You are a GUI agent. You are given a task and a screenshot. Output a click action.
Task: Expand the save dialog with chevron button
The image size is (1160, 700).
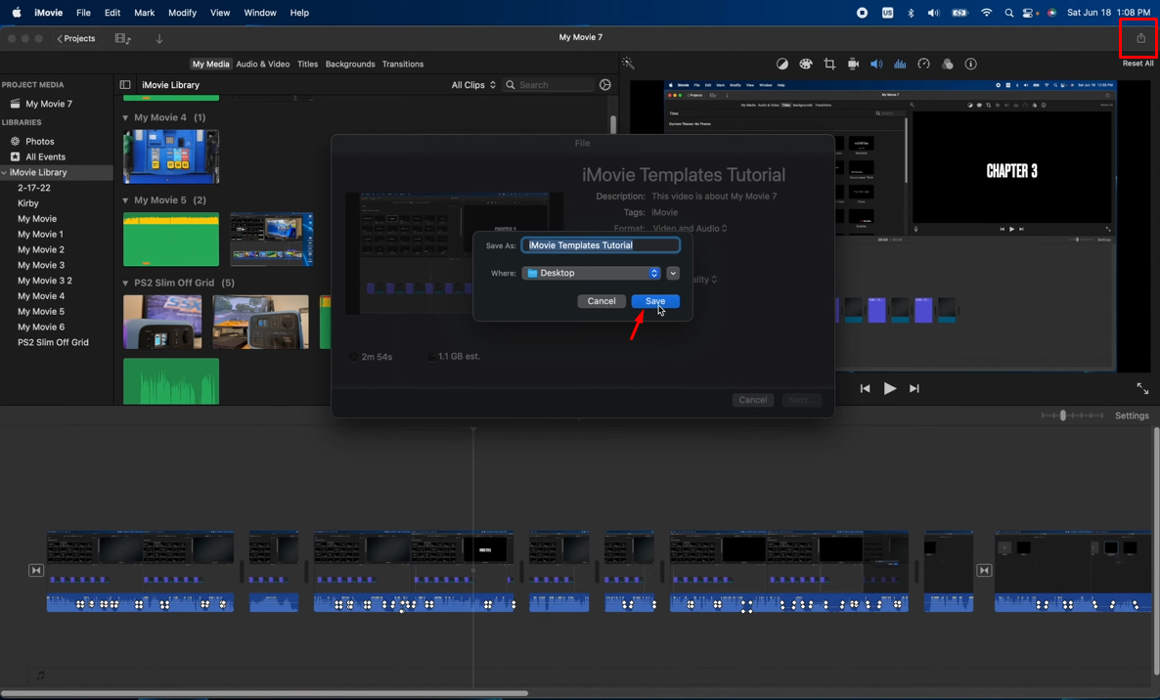tap(673, 273)
